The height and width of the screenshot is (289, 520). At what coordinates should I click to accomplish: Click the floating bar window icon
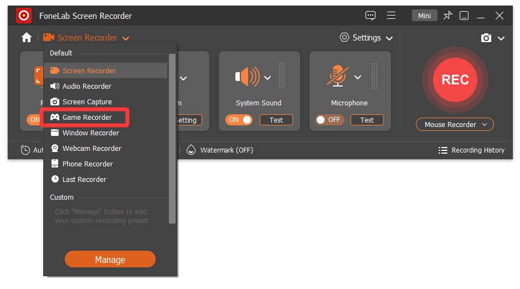pos(464,16)
